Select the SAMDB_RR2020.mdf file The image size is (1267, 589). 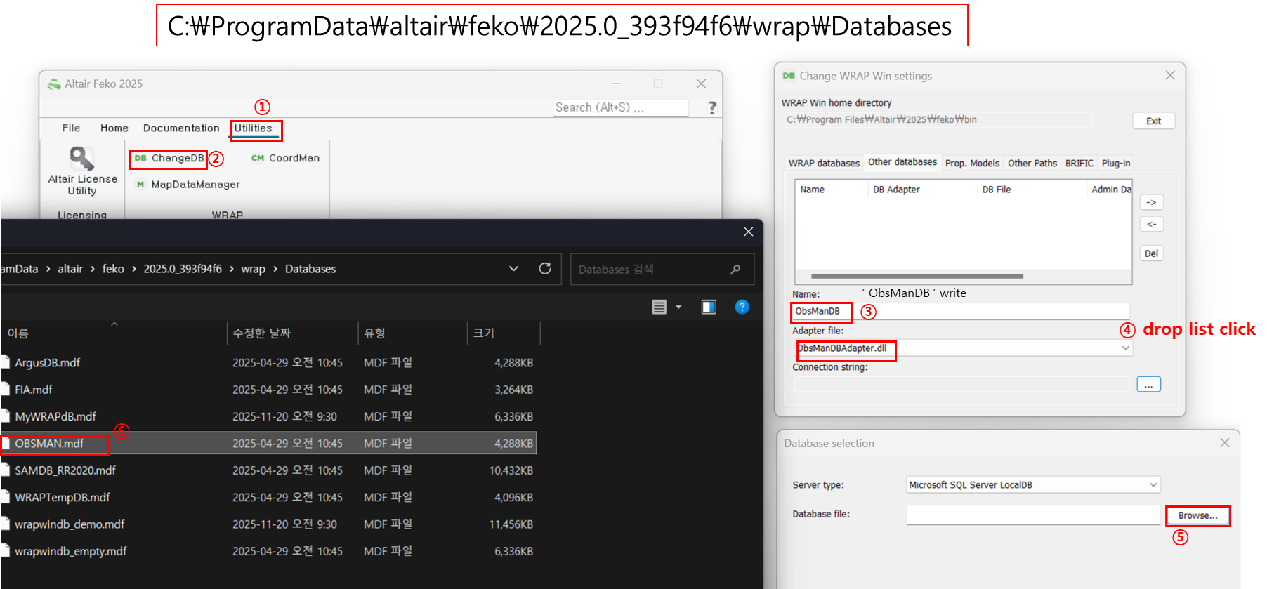pyautogui.click(x=268, y=470)
